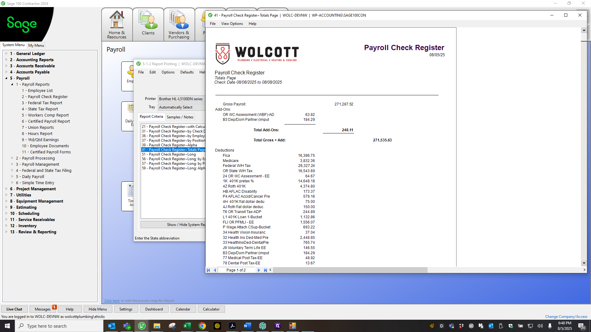Open the Dashboard button

(x=154, y=309)
